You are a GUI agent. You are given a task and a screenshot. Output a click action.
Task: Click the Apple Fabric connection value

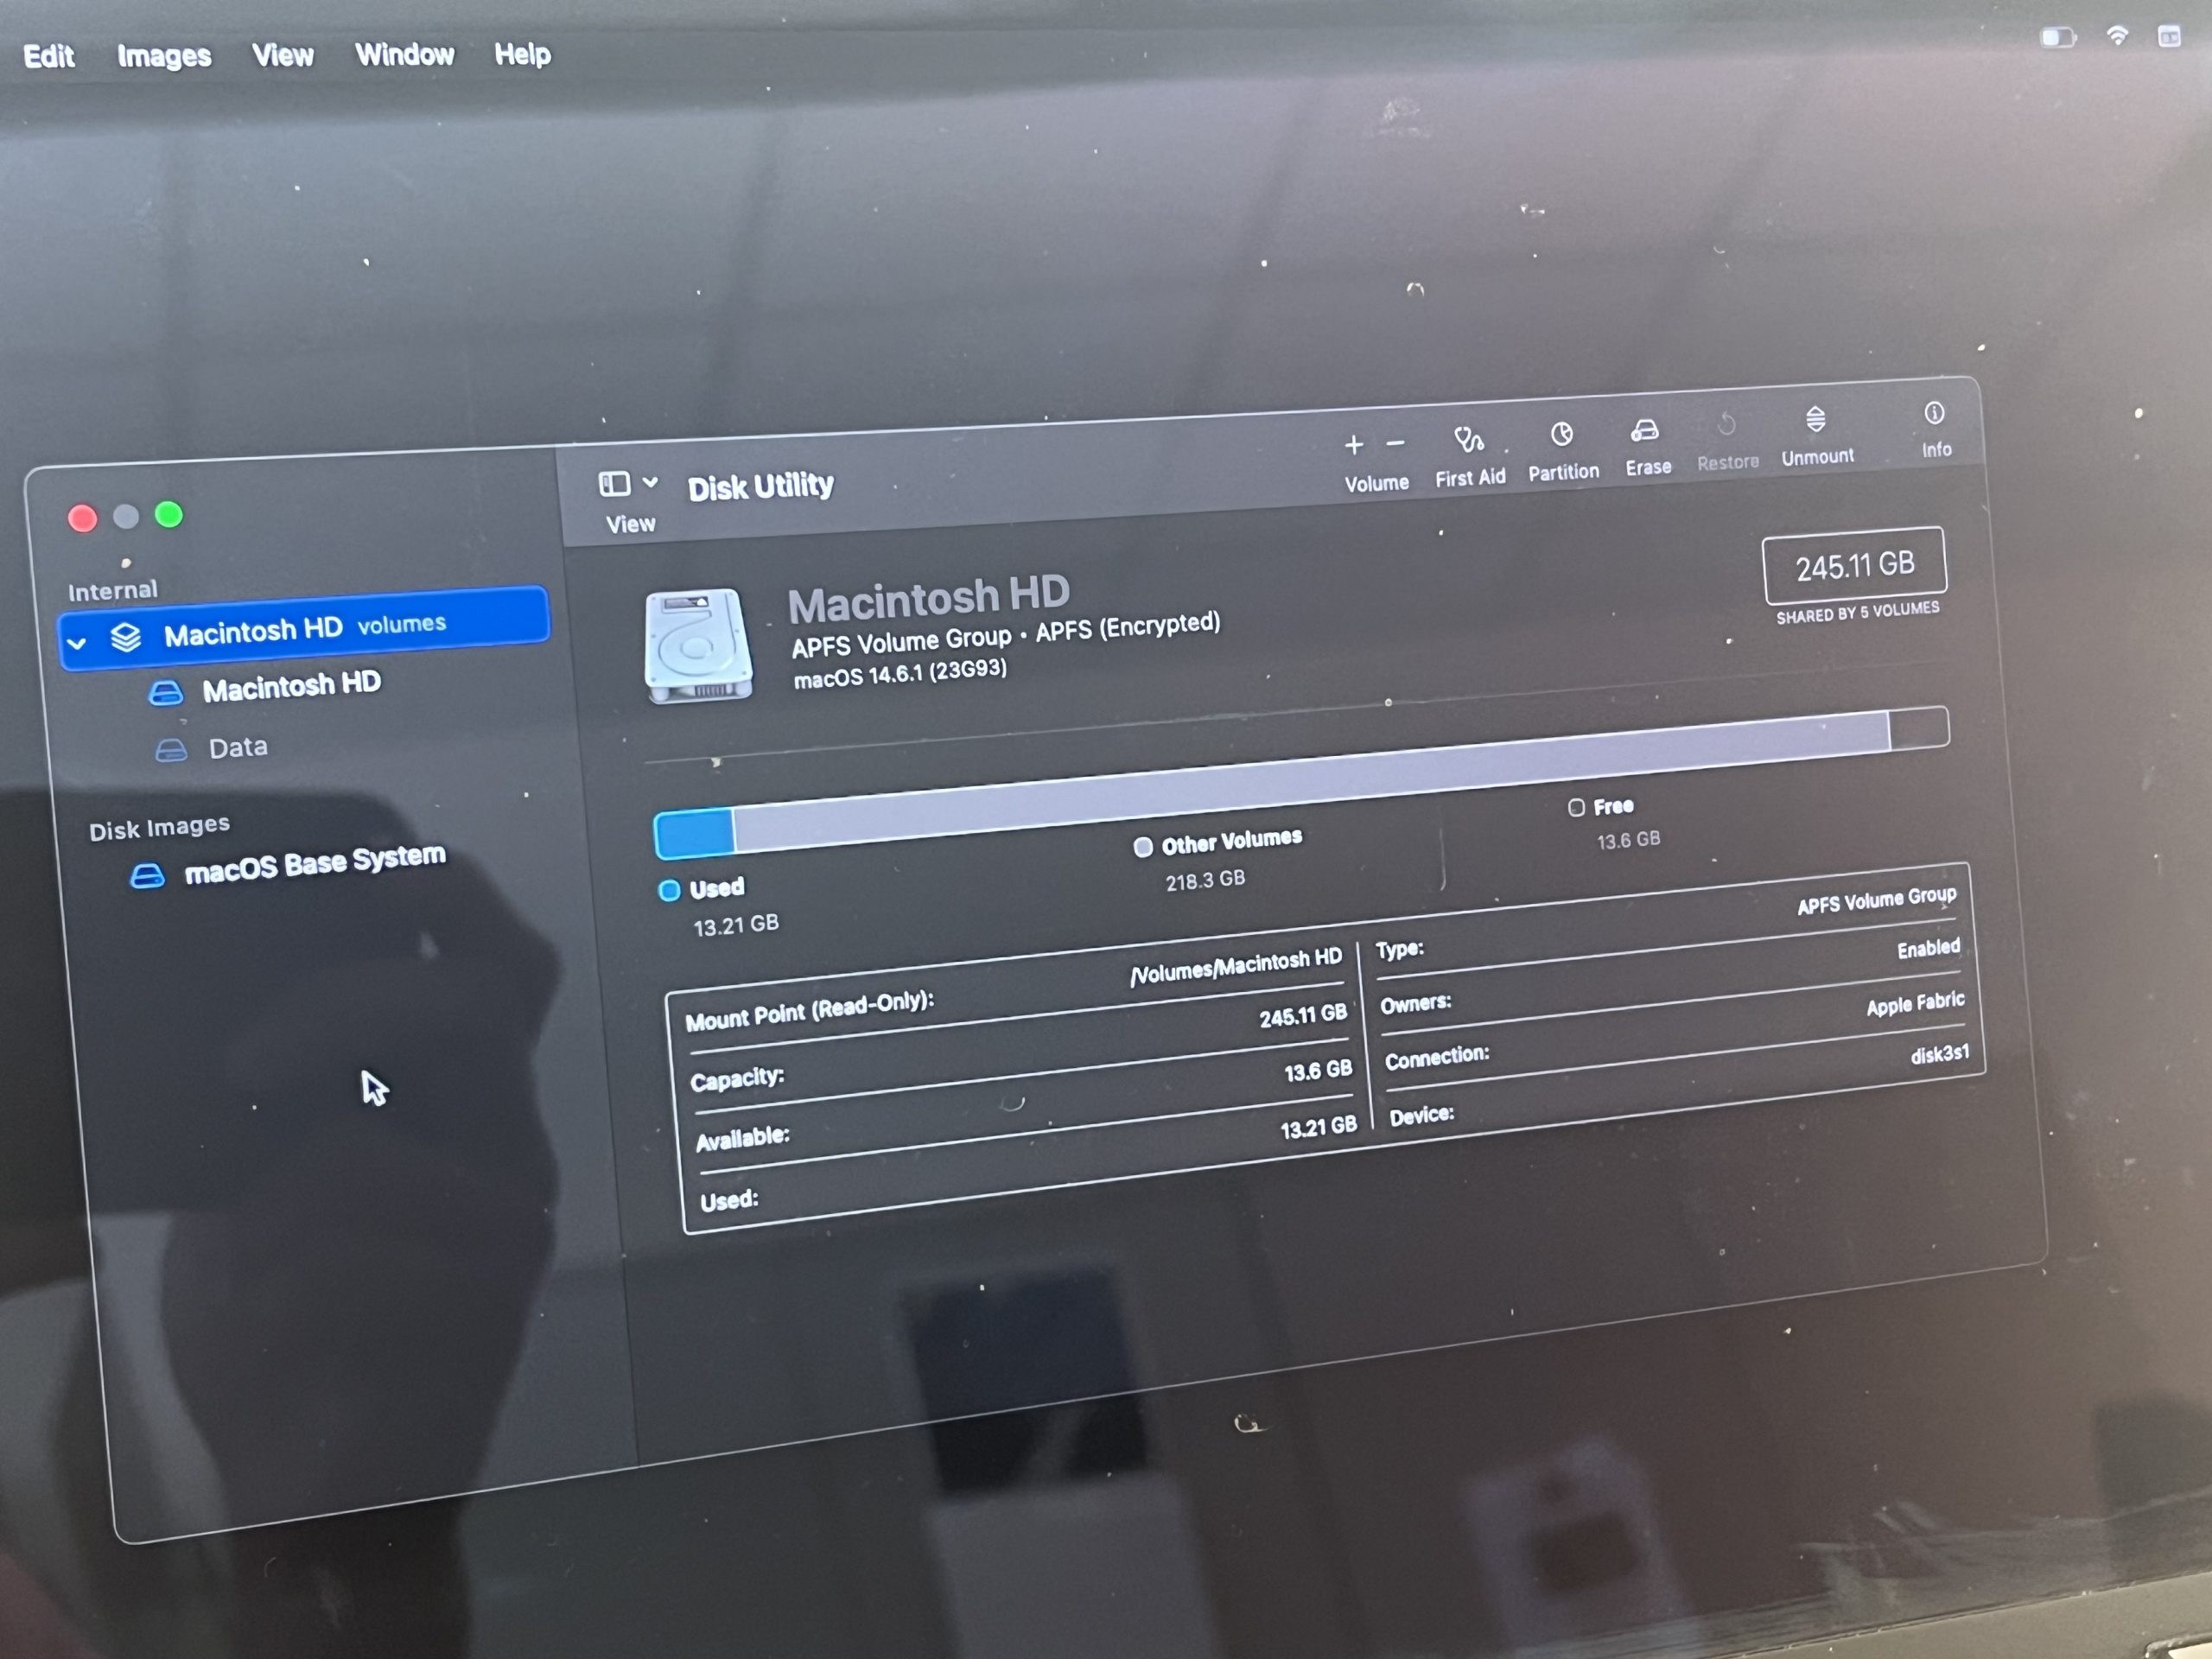click(1915, 1004)
